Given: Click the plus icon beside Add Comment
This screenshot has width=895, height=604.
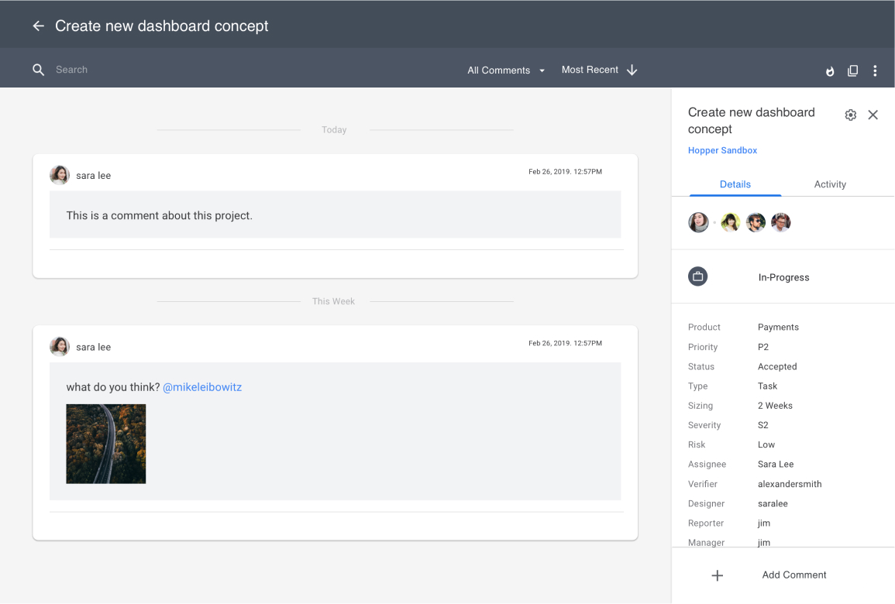Looking at the screenshot, I should [x=718, y=575].
